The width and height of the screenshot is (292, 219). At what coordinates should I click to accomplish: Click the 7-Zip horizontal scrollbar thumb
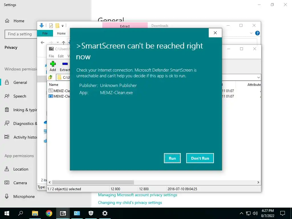pos(93,182)
